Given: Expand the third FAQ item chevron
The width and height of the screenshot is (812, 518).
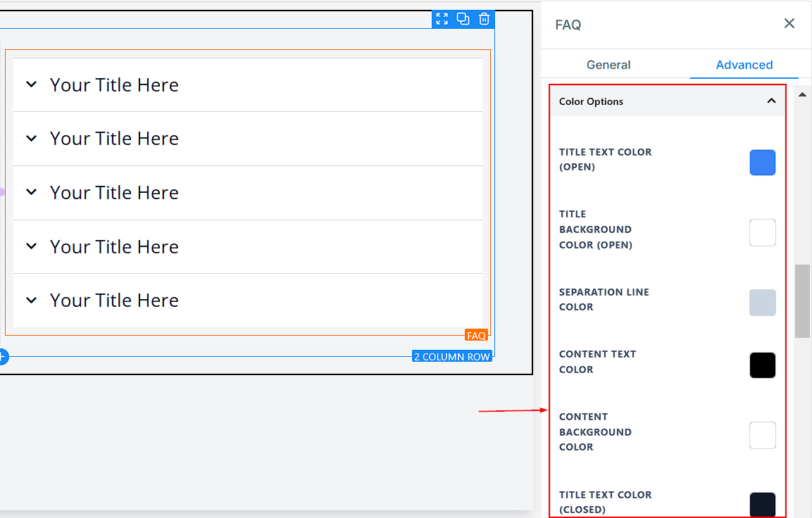Looking at the screenshot, I should click(31, 192).
